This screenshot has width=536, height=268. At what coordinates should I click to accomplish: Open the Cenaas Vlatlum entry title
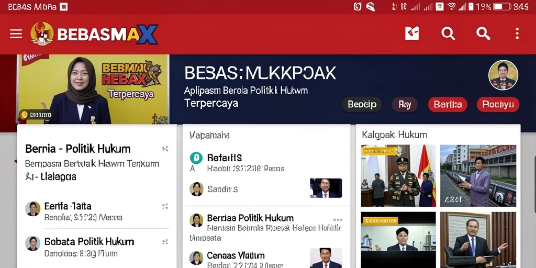(236, 255)
